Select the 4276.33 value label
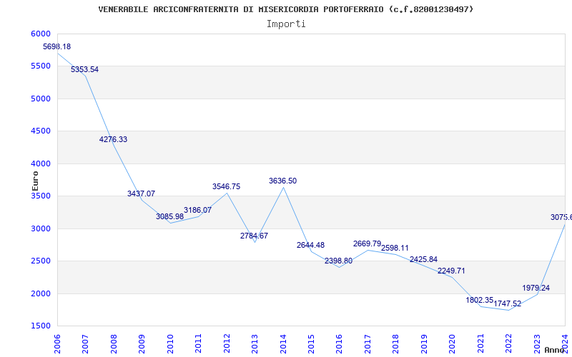Image resolution: width=572 pixels, height=357 pixels. [x=114, y=139]
